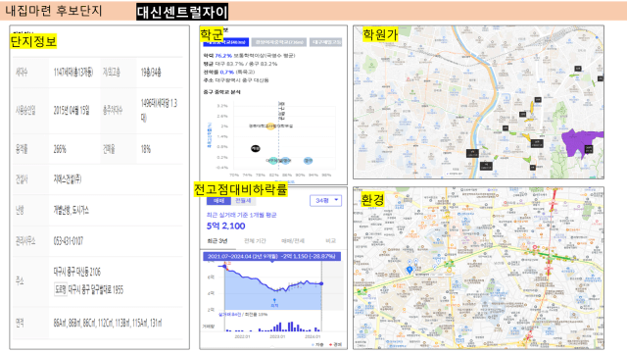Viewport: 627px width, 353px height.
Task: Click the 0.7% 진학률 value
Action: tap(226, 72)
